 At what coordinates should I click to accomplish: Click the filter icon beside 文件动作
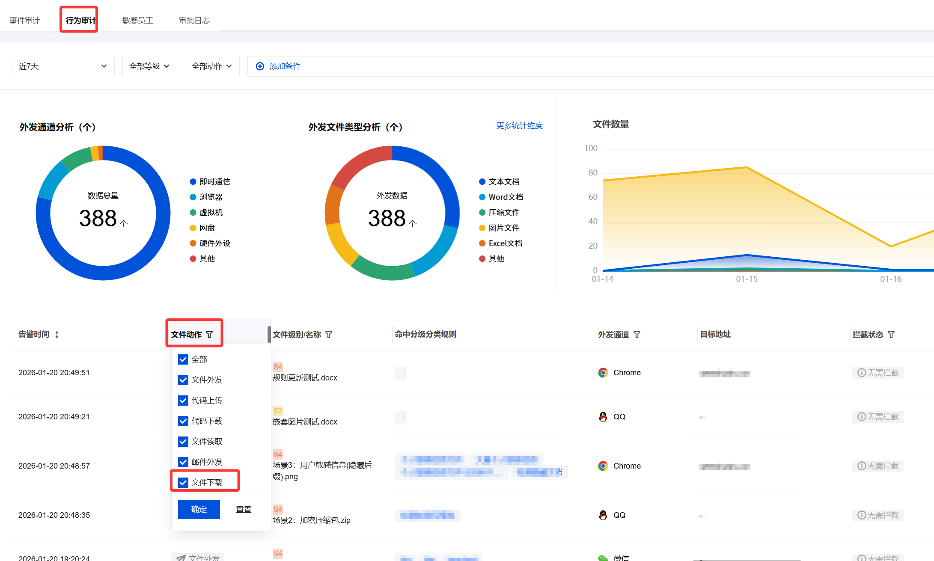pyautogui.click(x=209, y=335)
